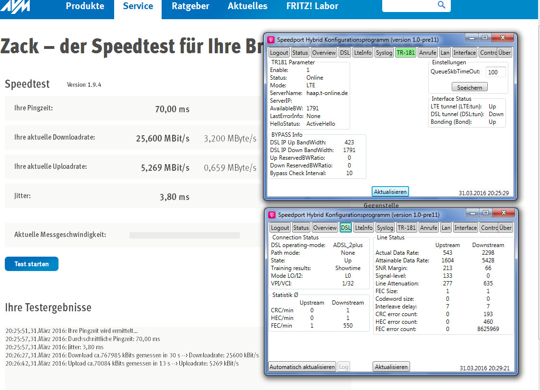The width and height of the screenshot is (540, 390).
Task: Select DSL tab in lower Speedport window
Action: point(346,228)
